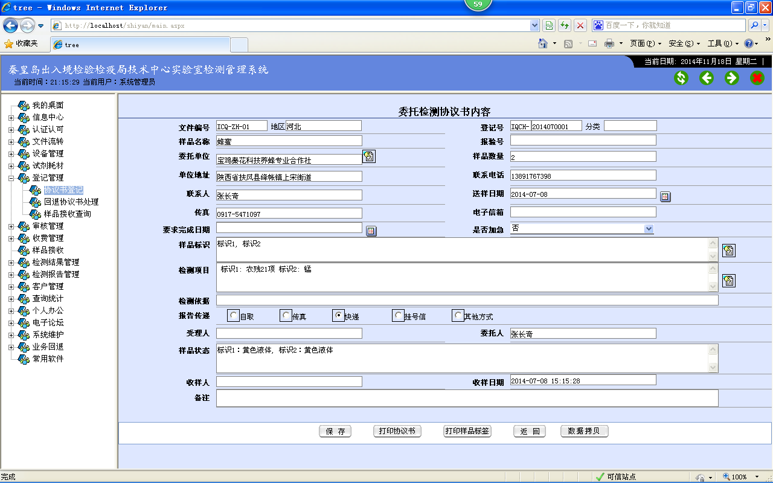Click selector icon next to 样品标识 box
The height and width of the screenshot is (483, 773).
click(x=729, y=251)
